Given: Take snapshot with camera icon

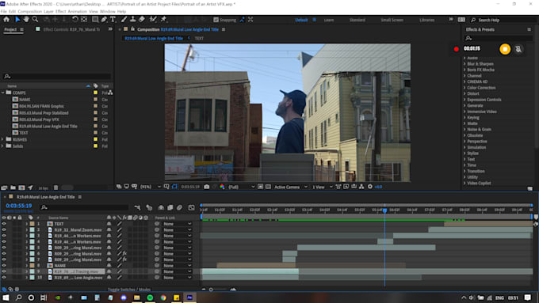Looking at the screenshot, I should tap(206, 187).
